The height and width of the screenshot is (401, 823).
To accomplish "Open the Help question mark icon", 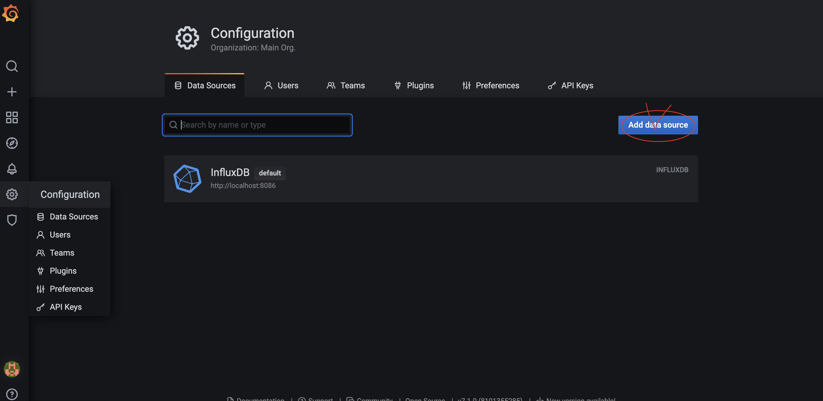I will [x=12, y=394].
